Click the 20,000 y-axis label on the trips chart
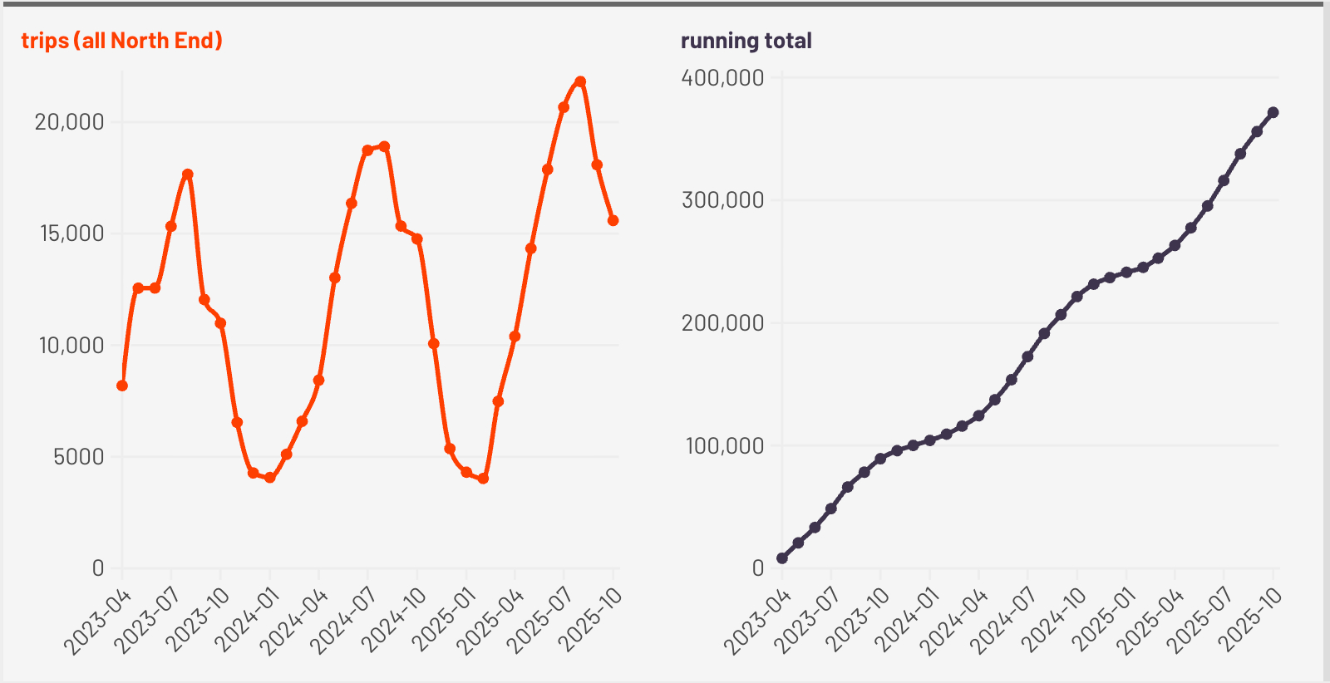 (x=70, y=122)
